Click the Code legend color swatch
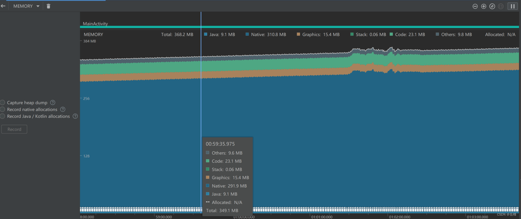This screenshot has height=219, width=521. (391, 34)
